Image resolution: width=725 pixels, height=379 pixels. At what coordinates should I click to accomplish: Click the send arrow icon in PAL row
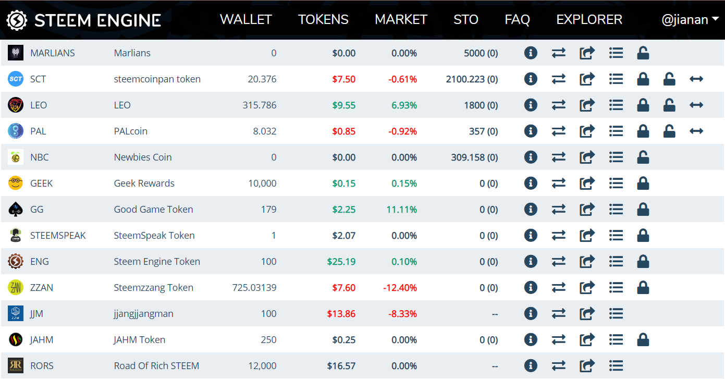coord(587,131)
